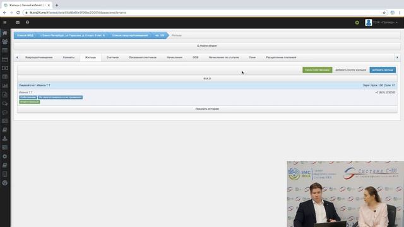This screenshot has width=404, height=227.
Task: Click the Собственник tag
Action: click(x=28, y=97)
